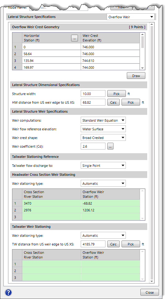Edit HW distance field 68.82

click(x=93, y=102)
